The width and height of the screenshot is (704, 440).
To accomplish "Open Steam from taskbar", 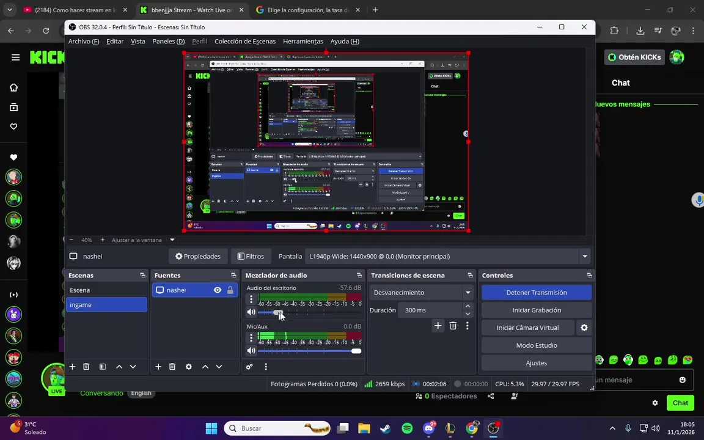I will point(385,428).
